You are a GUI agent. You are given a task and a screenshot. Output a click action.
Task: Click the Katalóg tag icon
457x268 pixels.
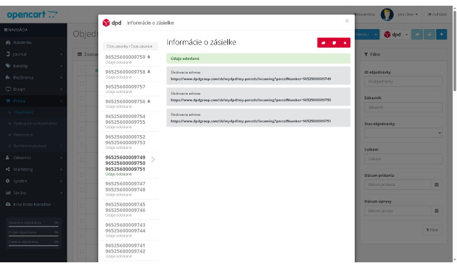pyautogui.click(x=8, y=66)
